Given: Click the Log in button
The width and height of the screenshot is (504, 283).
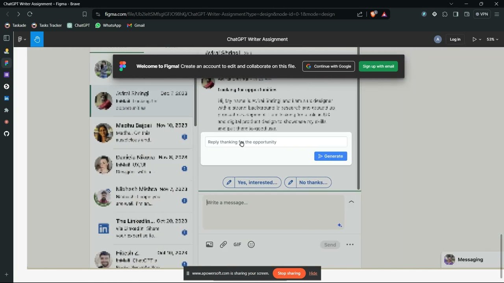Looking at the screenshot, I should pyautogui.click(x=455, y=39).
